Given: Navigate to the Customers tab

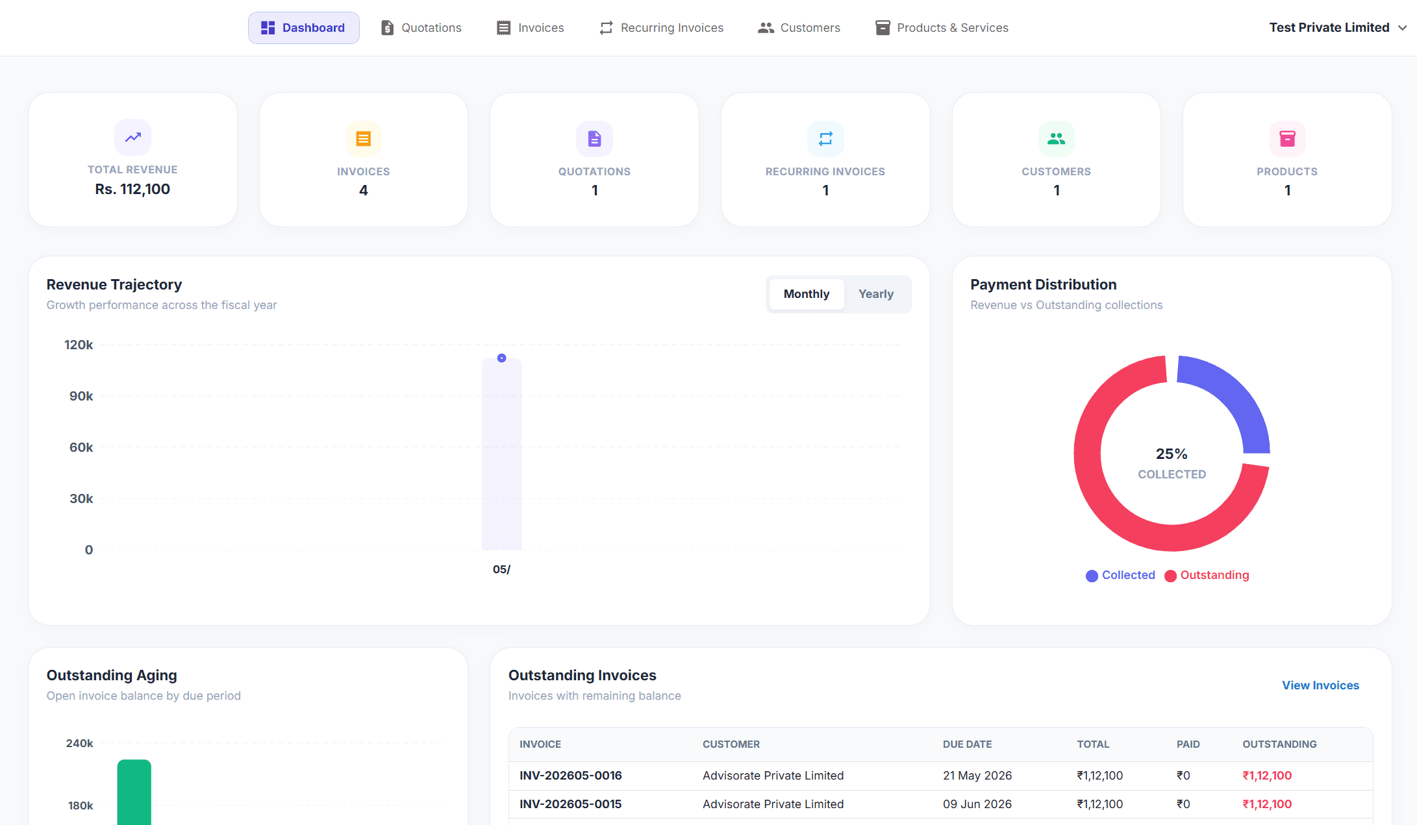Looking at the screenshot, I should 799,28.
